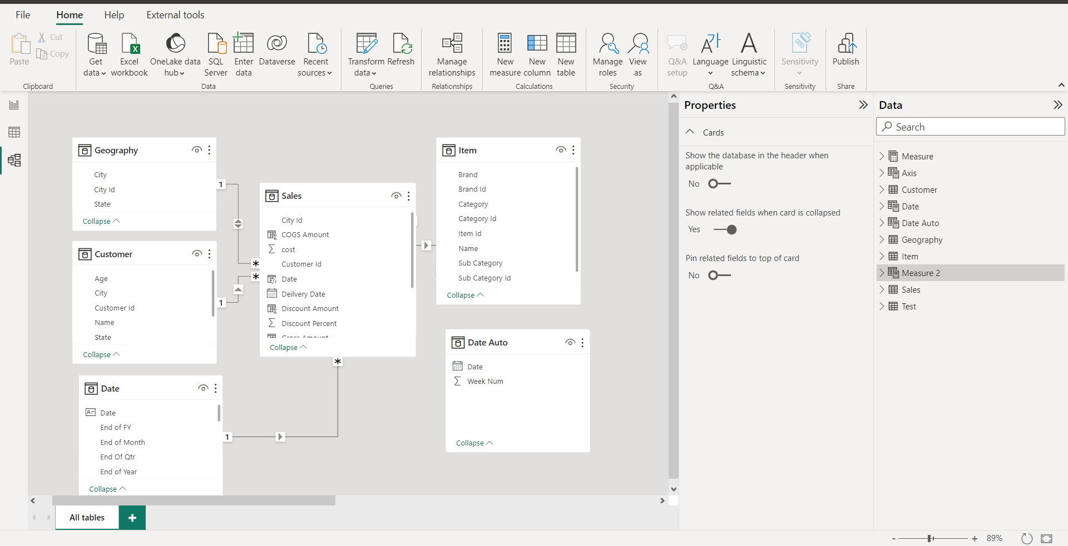Screen dimensions: 1068x546
Task: Toggle visibility of Sales table
Action: pos(396,196)
